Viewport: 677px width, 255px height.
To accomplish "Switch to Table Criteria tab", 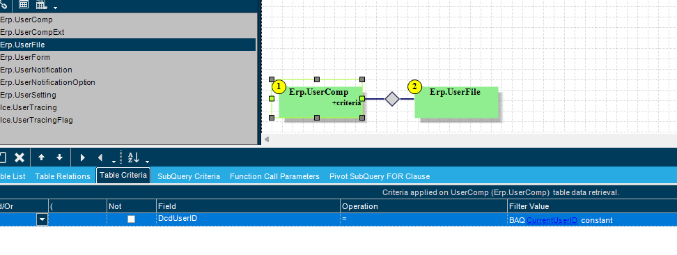I will click(x=123, y=176).
